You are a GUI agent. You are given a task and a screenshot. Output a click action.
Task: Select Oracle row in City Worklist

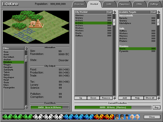93,33
